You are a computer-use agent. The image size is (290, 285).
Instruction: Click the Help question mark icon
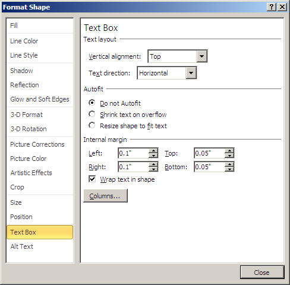(x=272, y=7)
